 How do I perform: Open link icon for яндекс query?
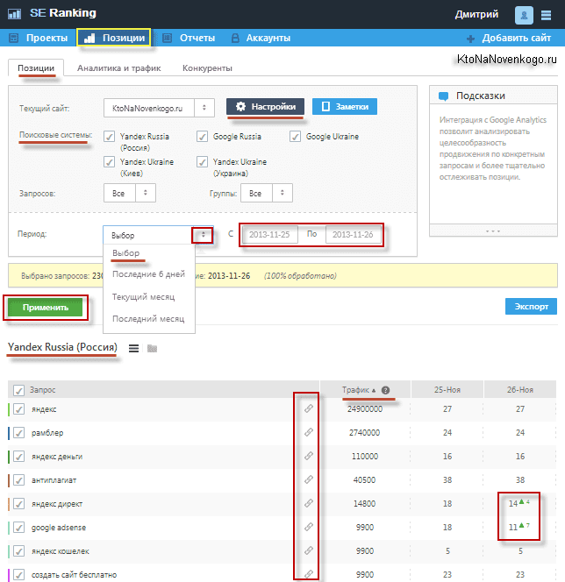309,408
